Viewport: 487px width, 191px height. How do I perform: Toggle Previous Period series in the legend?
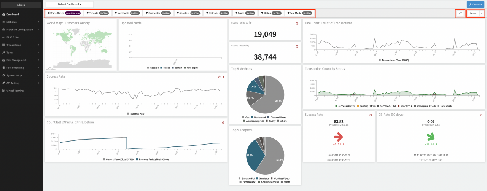point(152,159)
